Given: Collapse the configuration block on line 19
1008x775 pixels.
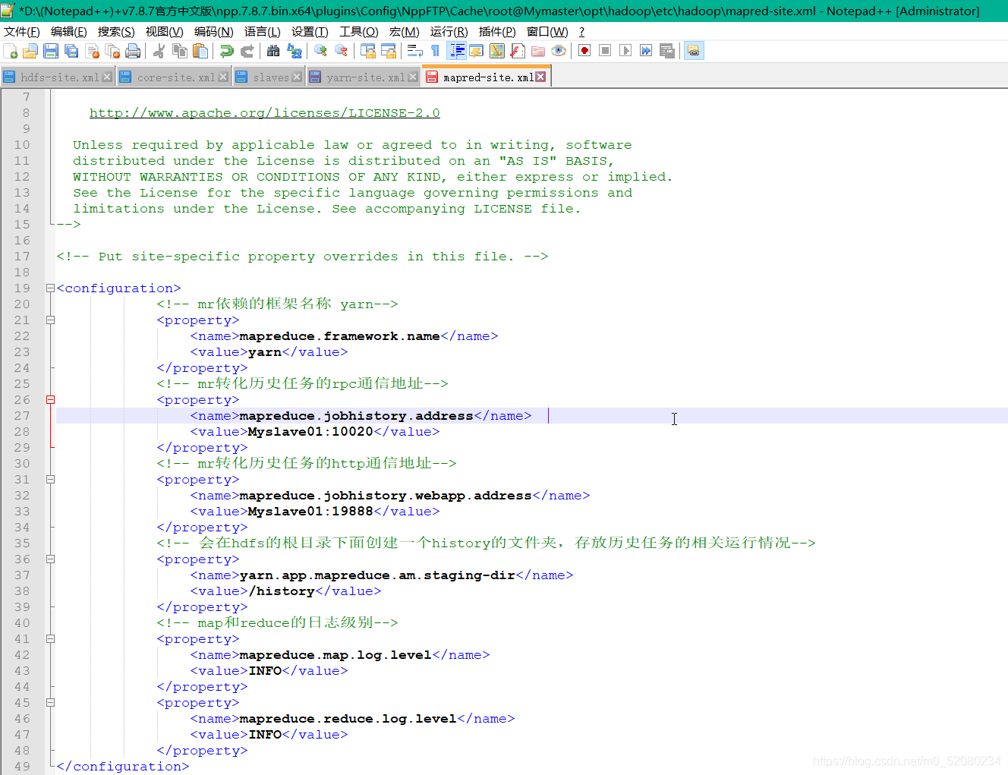Looking at the screenshot, I should 50,288.
